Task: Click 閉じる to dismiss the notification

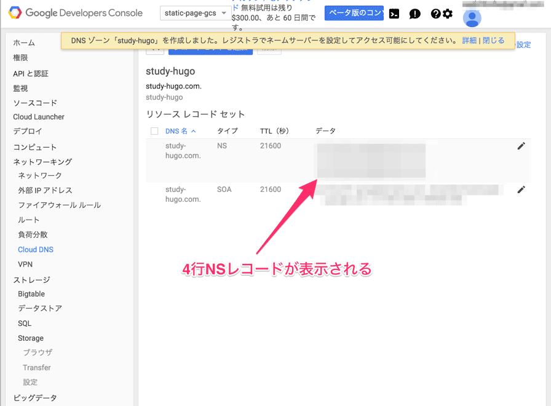Action: click(493, 41)
